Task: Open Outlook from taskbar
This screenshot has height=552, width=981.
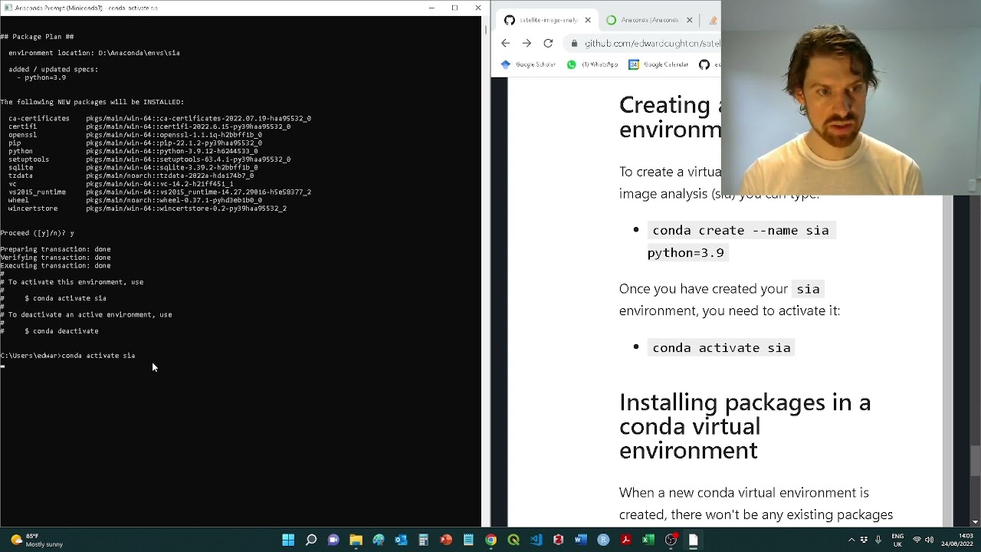Action: click(x=401, y=540)
